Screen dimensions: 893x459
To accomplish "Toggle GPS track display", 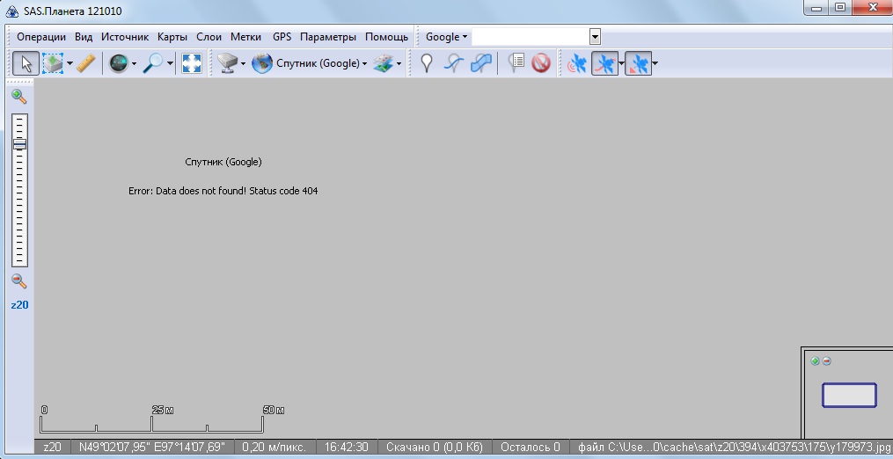I will coord(604,63).
